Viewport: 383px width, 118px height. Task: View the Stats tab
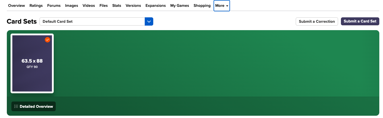pos(117,5)
